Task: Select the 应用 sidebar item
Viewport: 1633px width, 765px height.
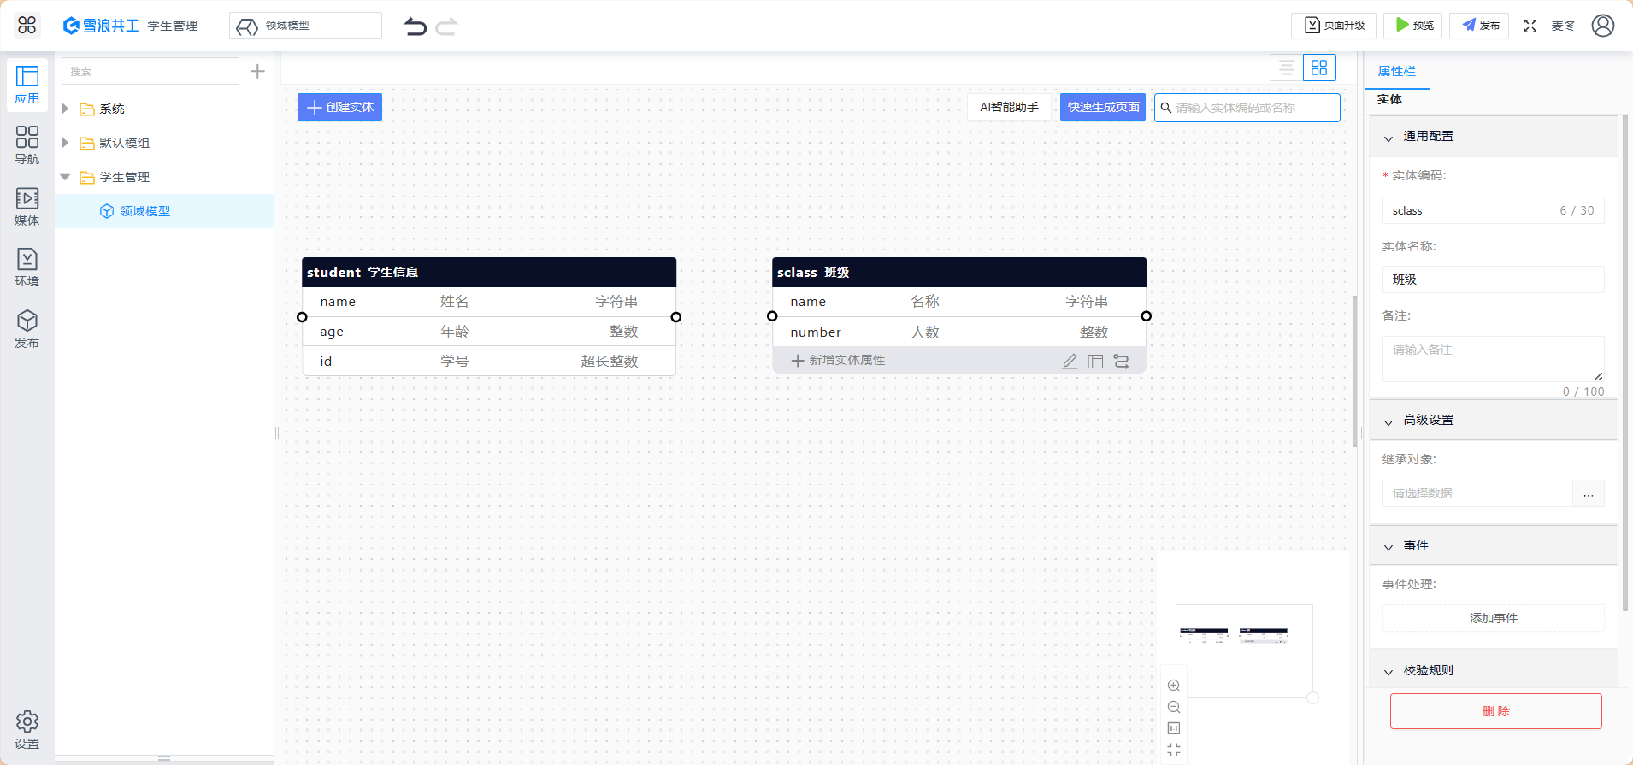Action: click(x=27, y=85)
